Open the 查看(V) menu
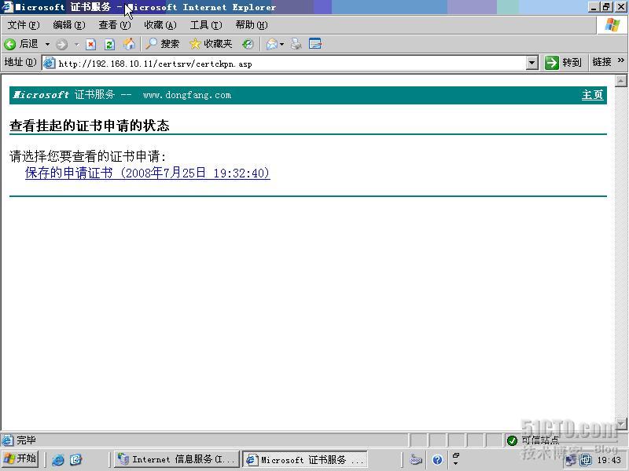Screen dimensions: 629x471 (x=115, y=25)
